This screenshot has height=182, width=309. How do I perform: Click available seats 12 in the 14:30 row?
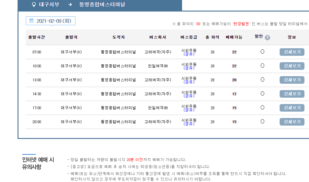(234, 94)
